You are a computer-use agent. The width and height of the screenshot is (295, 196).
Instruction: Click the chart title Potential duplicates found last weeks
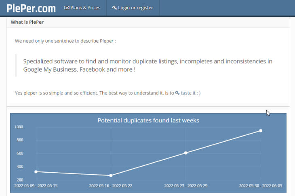pos(148,120)
